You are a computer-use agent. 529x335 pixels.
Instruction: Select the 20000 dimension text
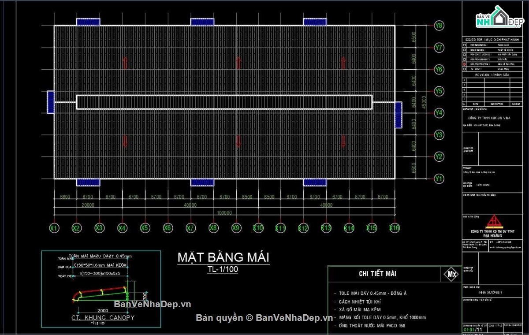coord(88,205)
